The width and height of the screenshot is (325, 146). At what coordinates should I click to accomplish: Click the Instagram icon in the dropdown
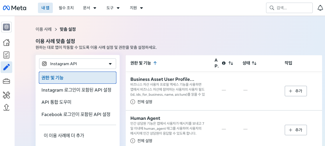click(44, 64)
